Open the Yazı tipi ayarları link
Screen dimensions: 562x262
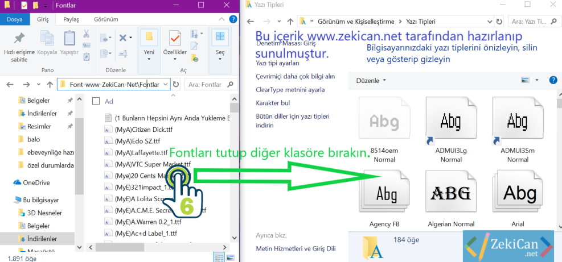(x=277, y=63)
